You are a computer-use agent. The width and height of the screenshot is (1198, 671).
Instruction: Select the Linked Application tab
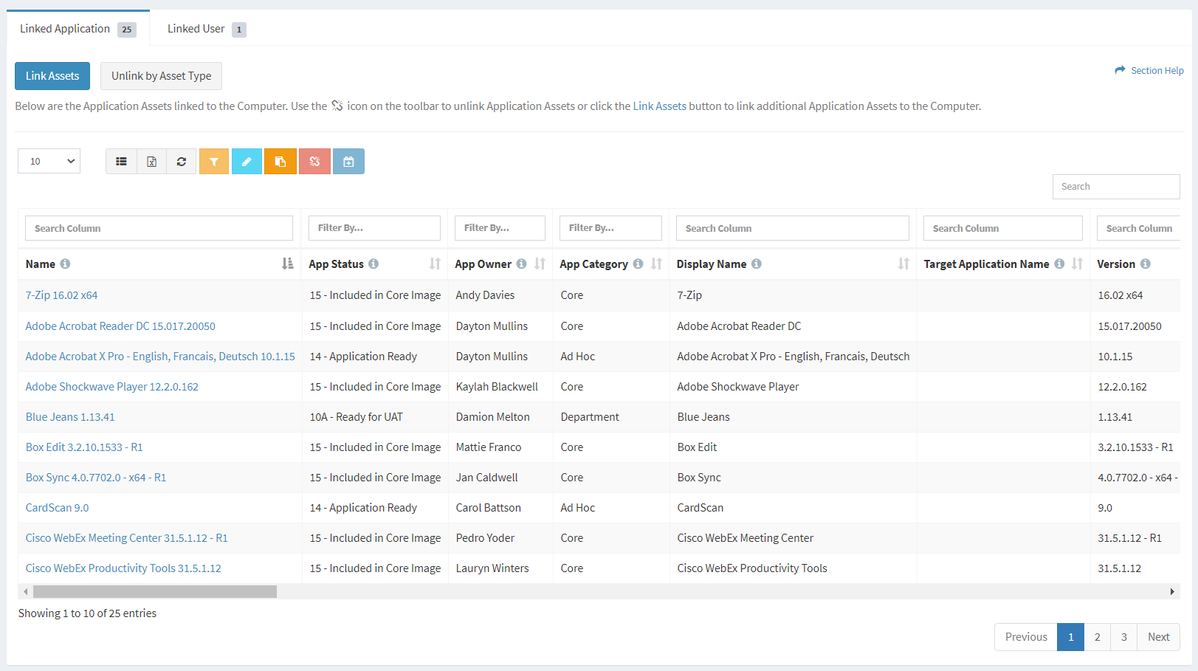(x=66, y=28)
